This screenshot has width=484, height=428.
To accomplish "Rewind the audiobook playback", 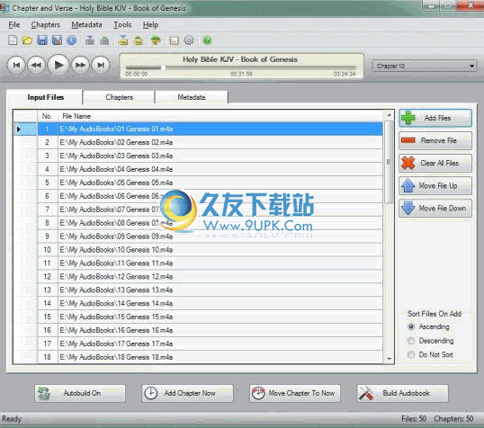I will (x=36, y=65).
